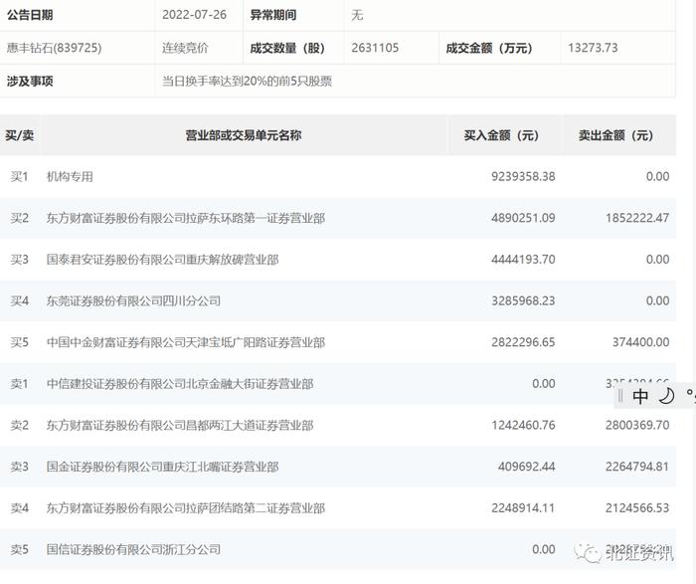Click the 买入金额（元） column header
The image size is (696, 584).
point(501,135)
